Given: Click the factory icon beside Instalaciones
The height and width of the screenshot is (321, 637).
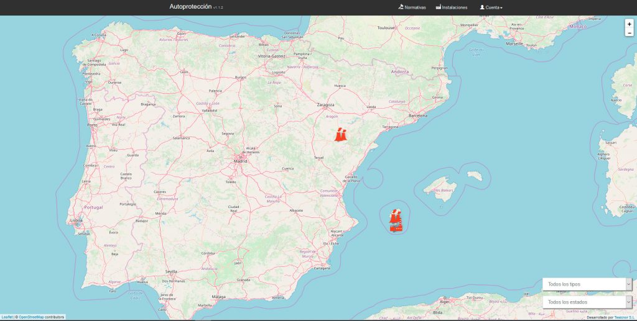Looking at the screenshot, I should click(438, 7).
